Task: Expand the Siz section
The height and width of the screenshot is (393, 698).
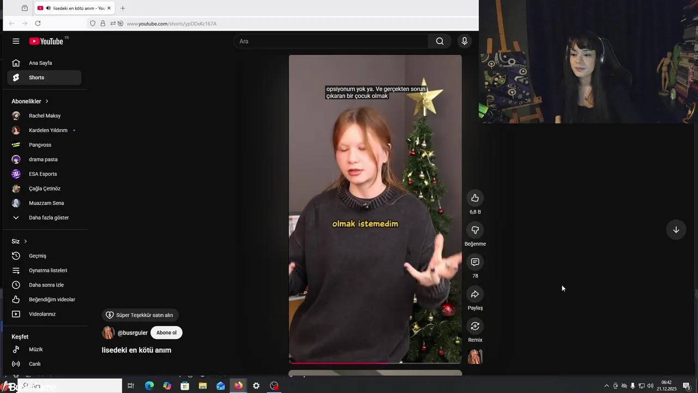Action: (20, 241)
